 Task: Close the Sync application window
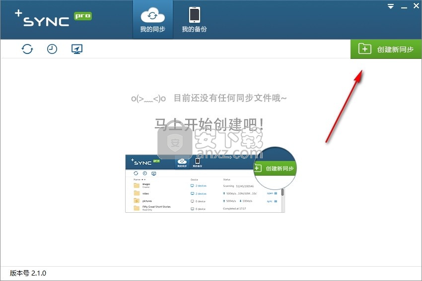tap(416, 6)
